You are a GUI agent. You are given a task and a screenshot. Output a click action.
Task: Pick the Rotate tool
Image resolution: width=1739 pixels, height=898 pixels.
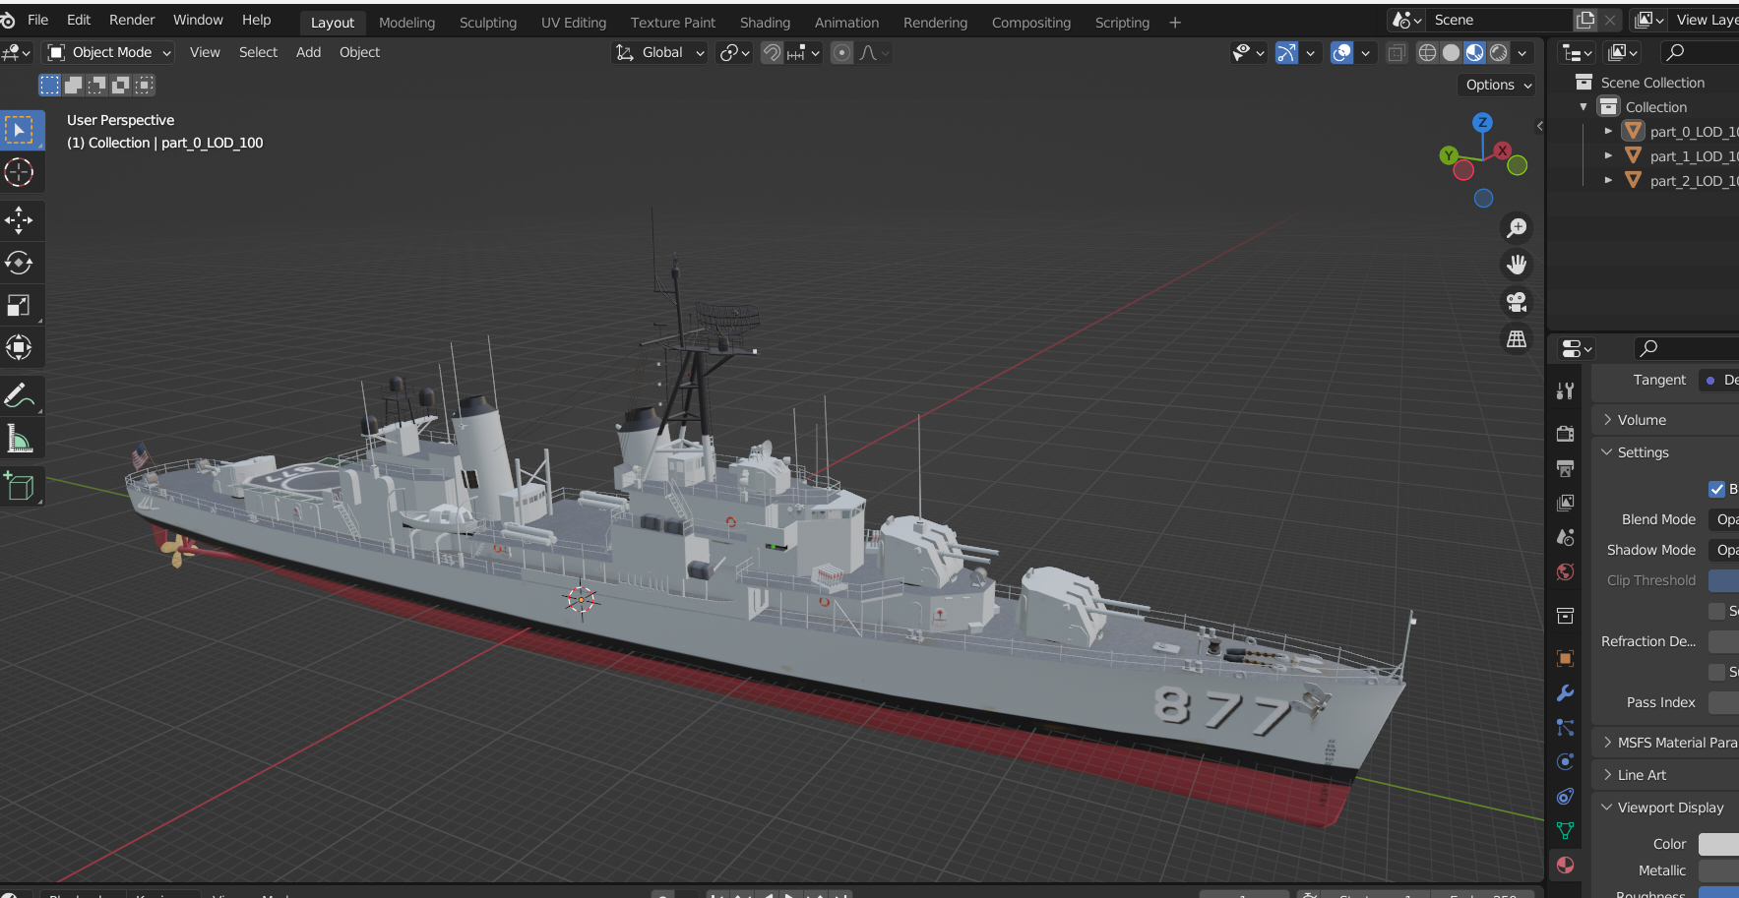point(20,263)
